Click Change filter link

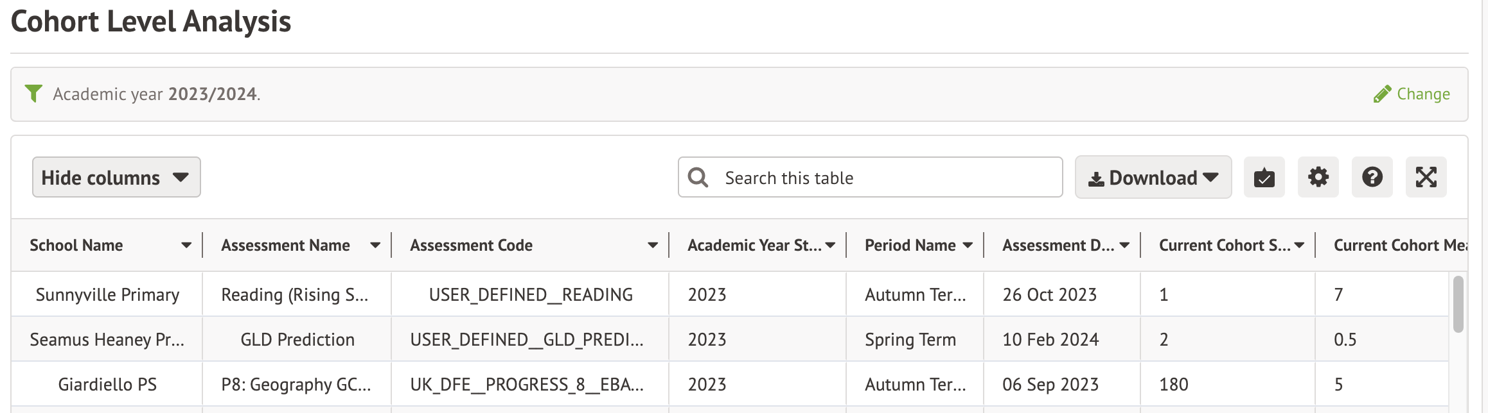pos(1423,94)
